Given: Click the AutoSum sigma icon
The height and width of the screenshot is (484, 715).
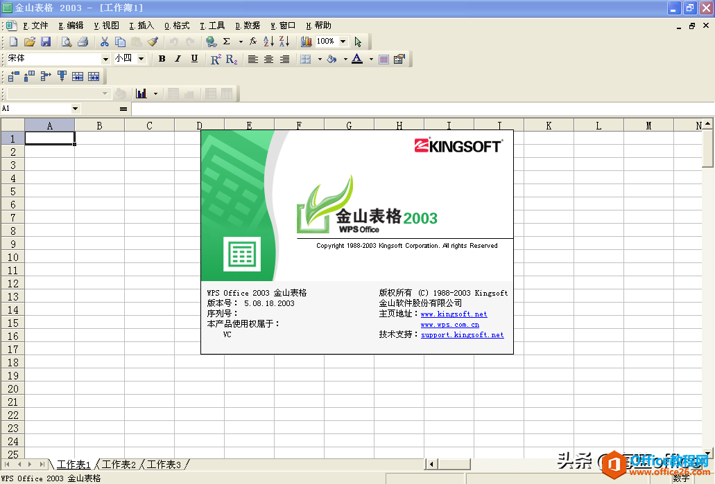Looking at the screenshot, I should (x=227, y=42).
